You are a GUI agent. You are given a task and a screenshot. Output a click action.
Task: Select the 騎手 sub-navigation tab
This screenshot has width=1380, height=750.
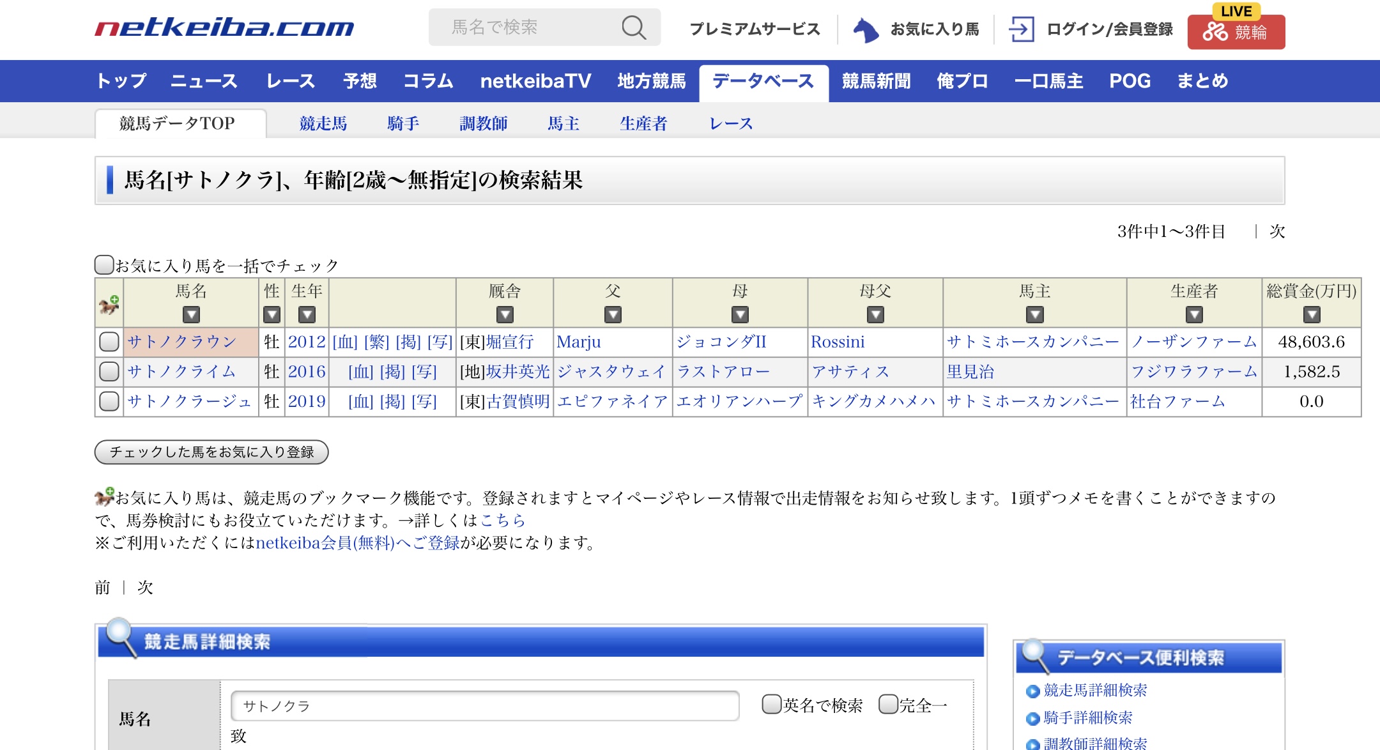pos(403,123)
